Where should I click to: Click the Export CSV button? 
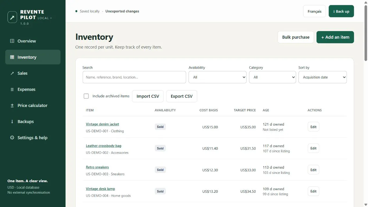point(182,96)
